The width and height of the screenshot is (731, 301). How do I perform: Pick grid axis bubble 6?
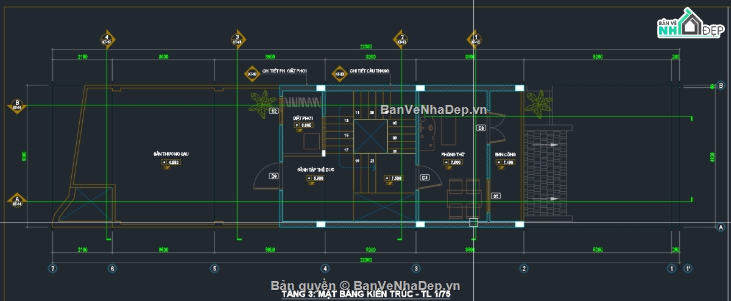(x=111, y=268)
